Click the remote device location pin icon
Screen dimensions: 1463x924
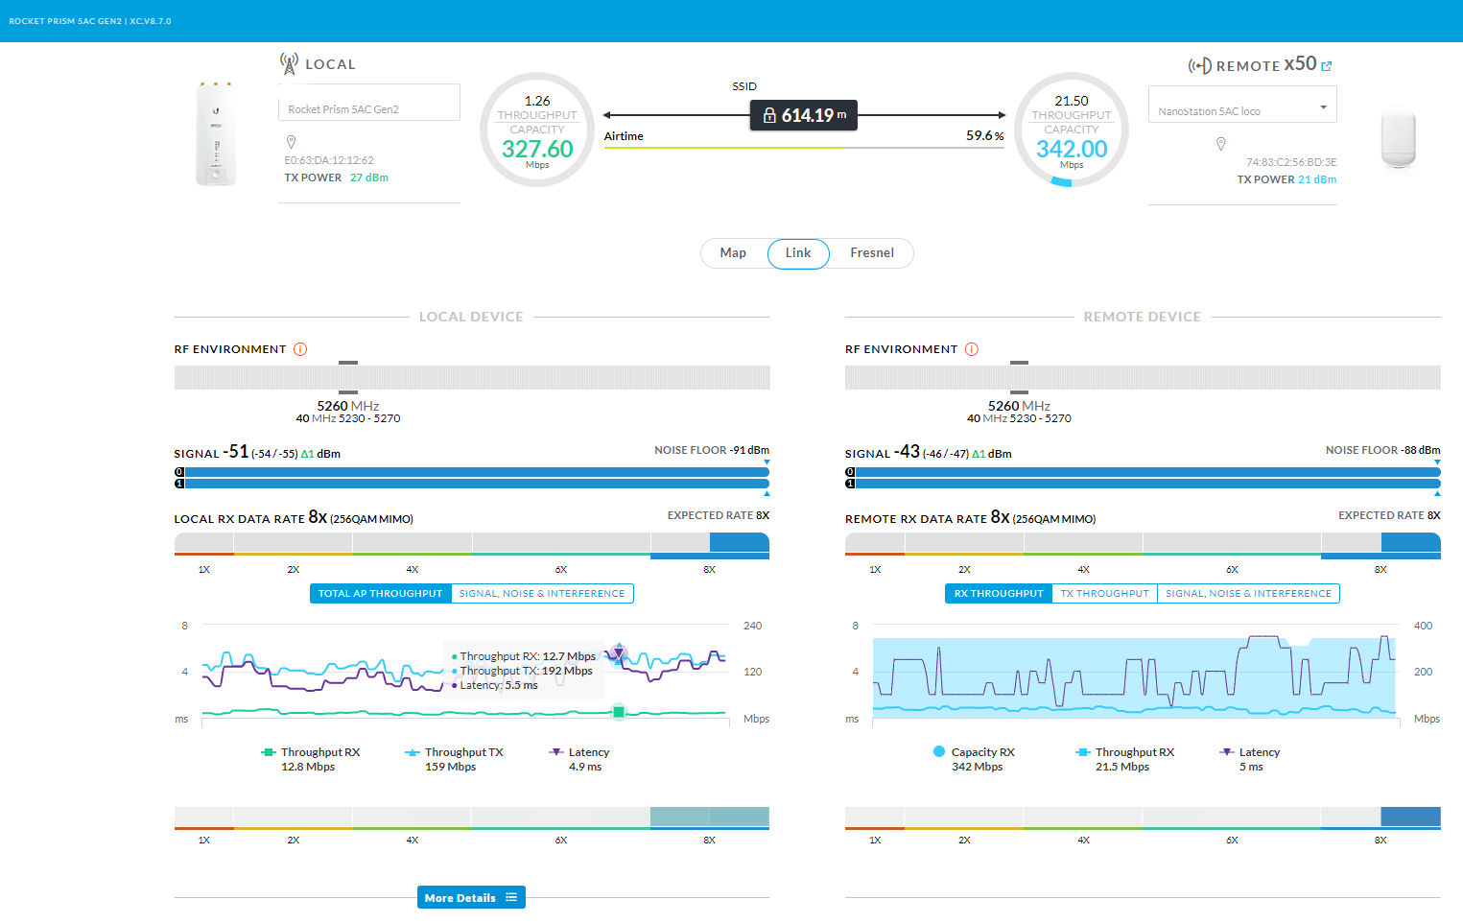point(1221,144)
